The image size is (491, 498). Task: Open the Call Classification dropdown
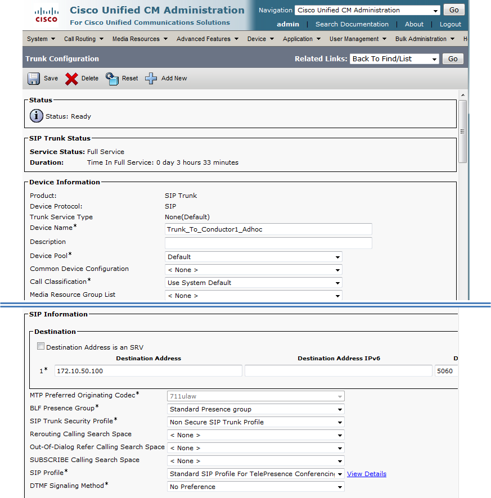pos(253,283)
